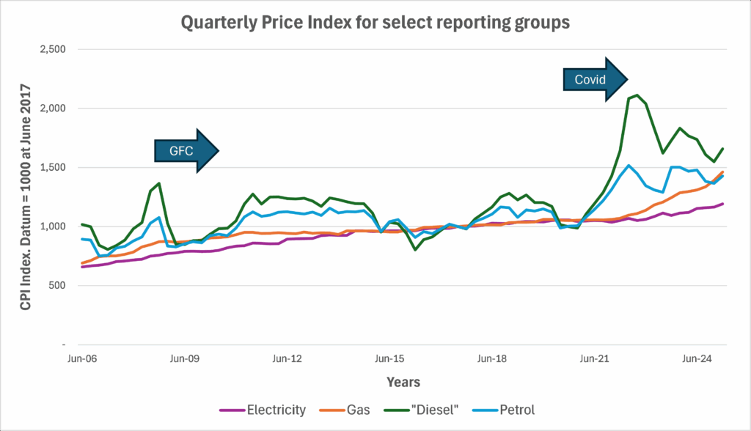Click the 500 value axis label

point(57,285)
